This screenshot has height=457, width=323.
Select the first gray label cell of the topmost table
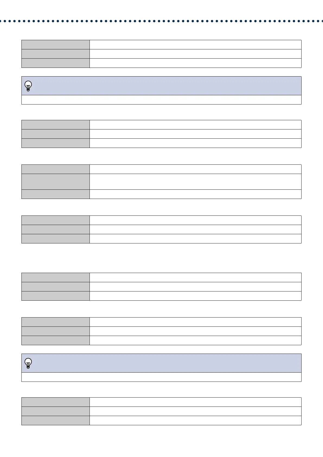56,45
